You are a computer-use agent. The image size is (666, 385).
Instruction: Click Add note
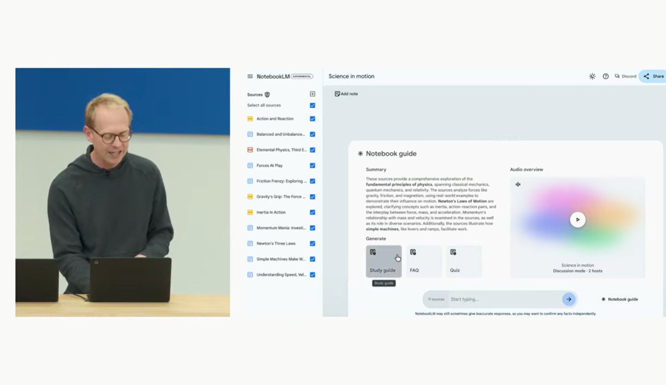point(346,94)
